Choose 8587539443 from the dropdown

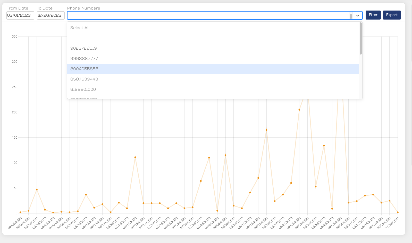click(84, 79)
